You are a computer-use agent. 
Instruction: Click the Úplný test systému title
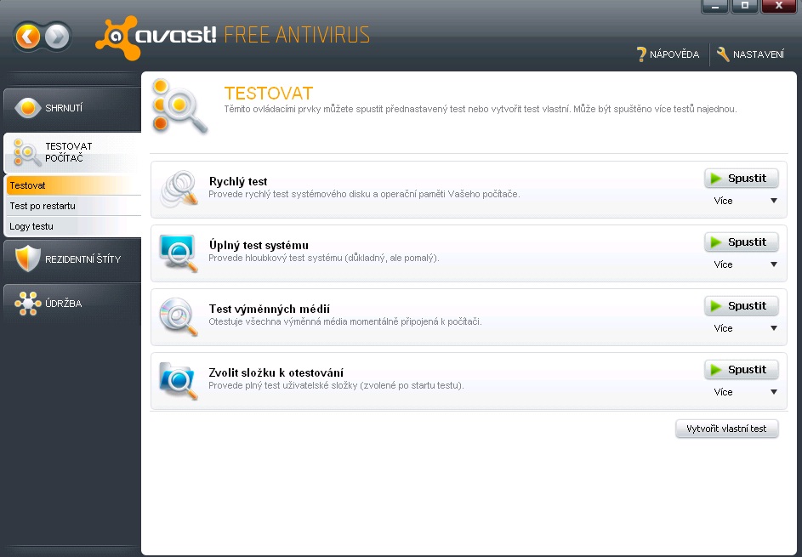pos(259,246)
